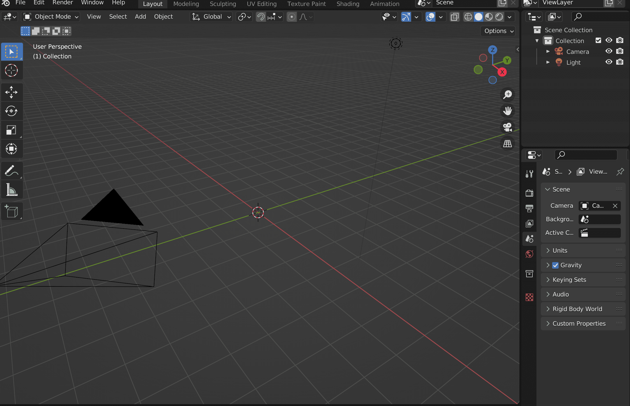Screen dimensions: 630x406
Task: Select the Measure ruler tool
Action: 12,190
